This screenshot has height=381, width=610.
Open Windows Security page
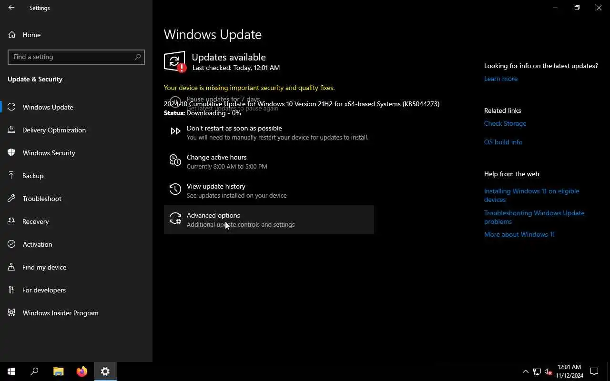point(76,153)
